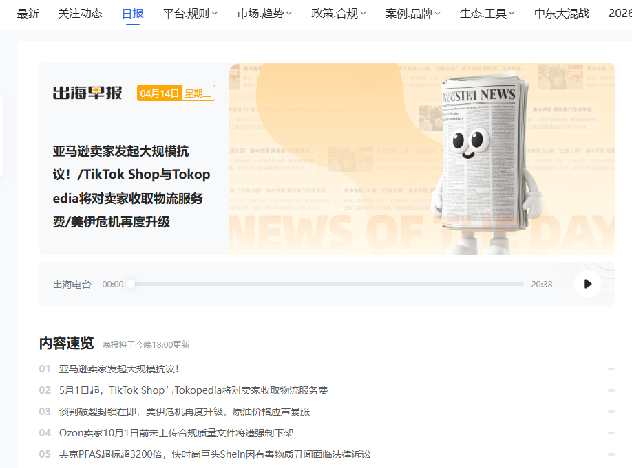Screen dimensions: 632x468
Task: Expand the 市场.趋势 dropdown menu
Action: [264, 13]
